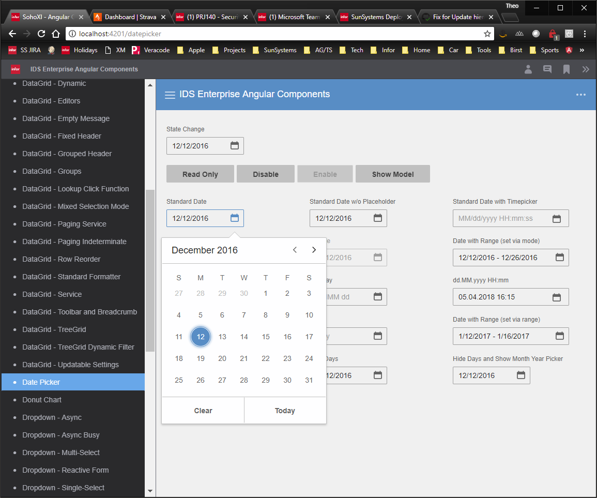Open calendar for Date with Range (set via range)
The image size is (597, 498).
[560, 336]
